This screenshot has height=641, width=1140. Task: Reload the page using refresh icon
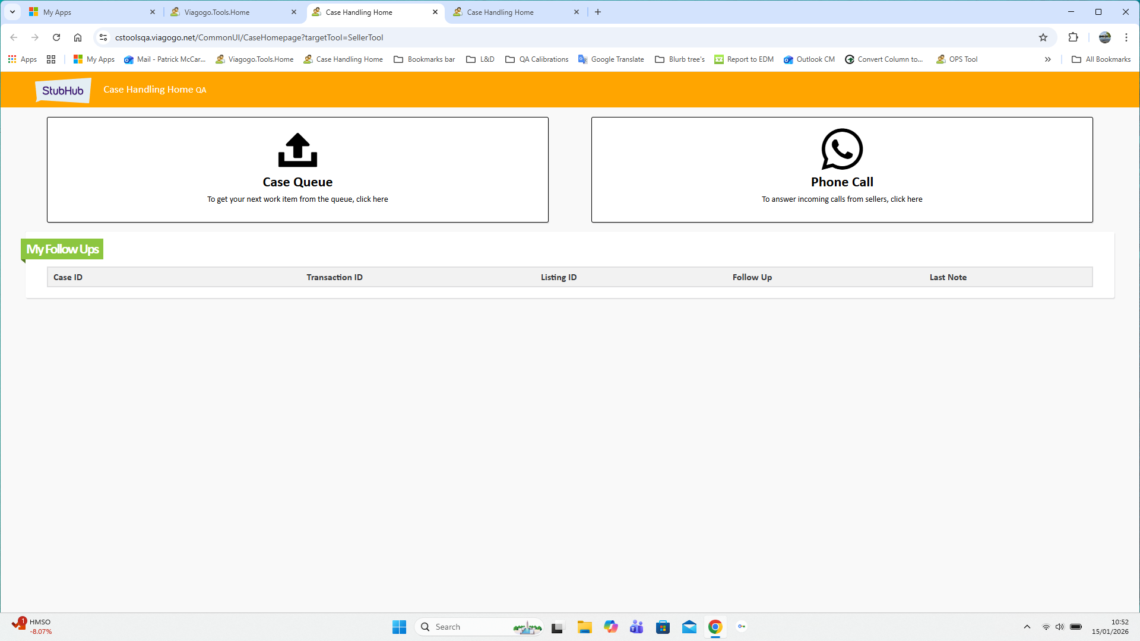click(x=56, y=37)
